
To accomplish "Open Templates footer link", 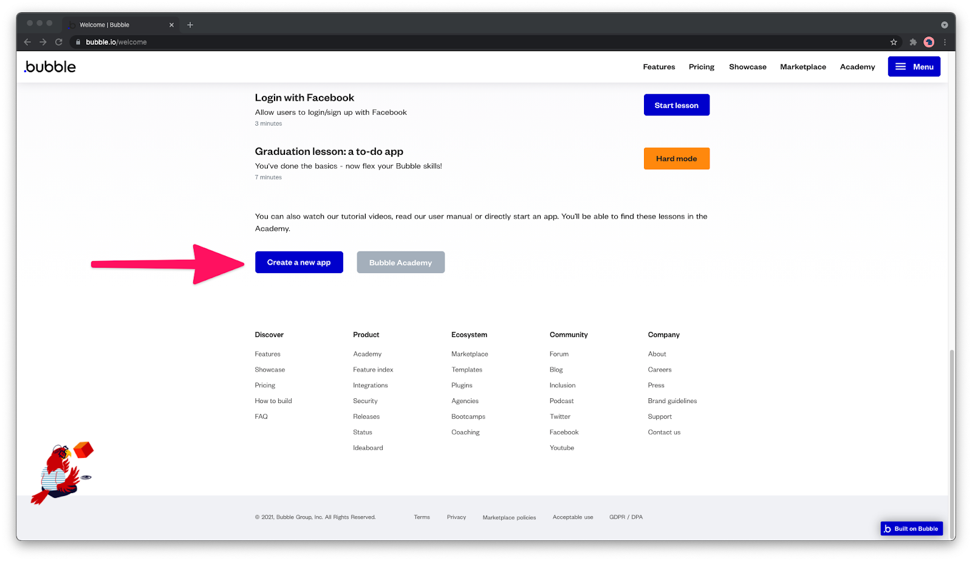I will tap(467, 370).
